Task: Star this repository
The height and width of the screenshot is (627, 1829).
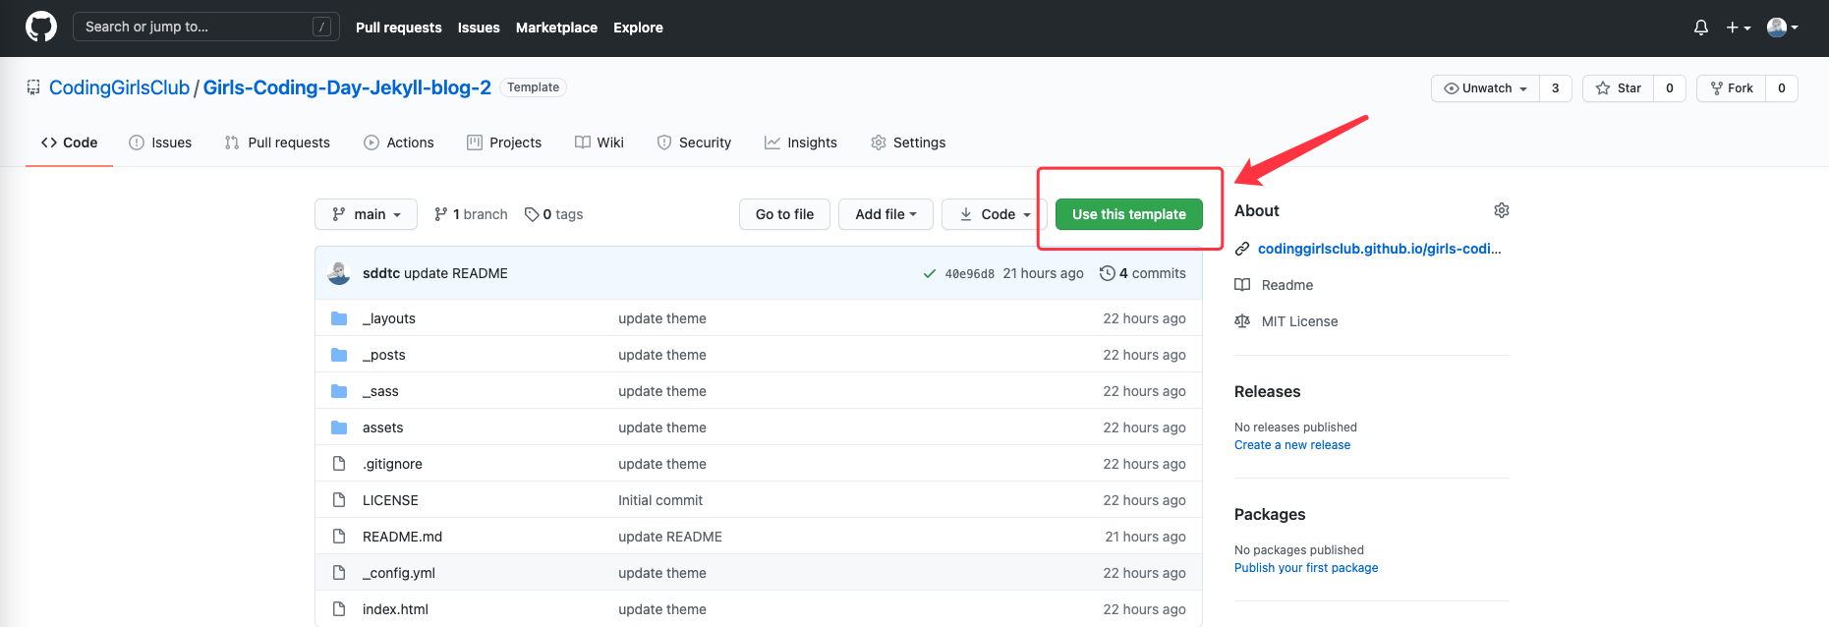Action: click(1618, 88)
